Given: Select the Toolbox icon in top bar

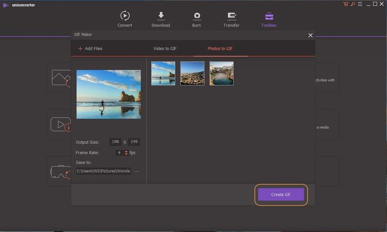Looking at the screenshot, I should click(269, 16).
